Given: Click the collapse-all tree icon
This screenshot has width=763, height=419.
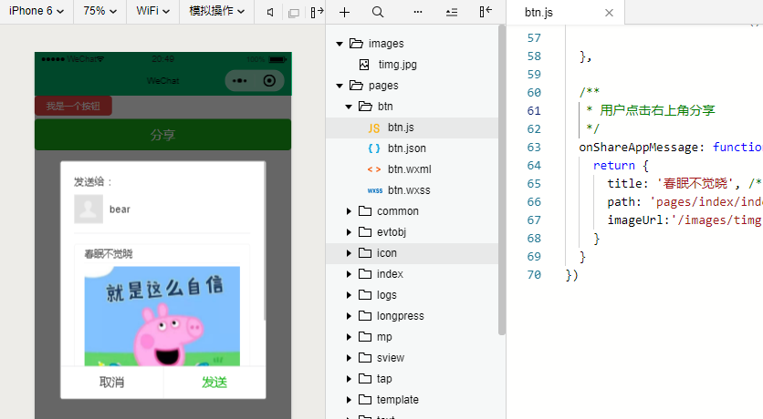Looking at the screenshot, I should 452,12.
